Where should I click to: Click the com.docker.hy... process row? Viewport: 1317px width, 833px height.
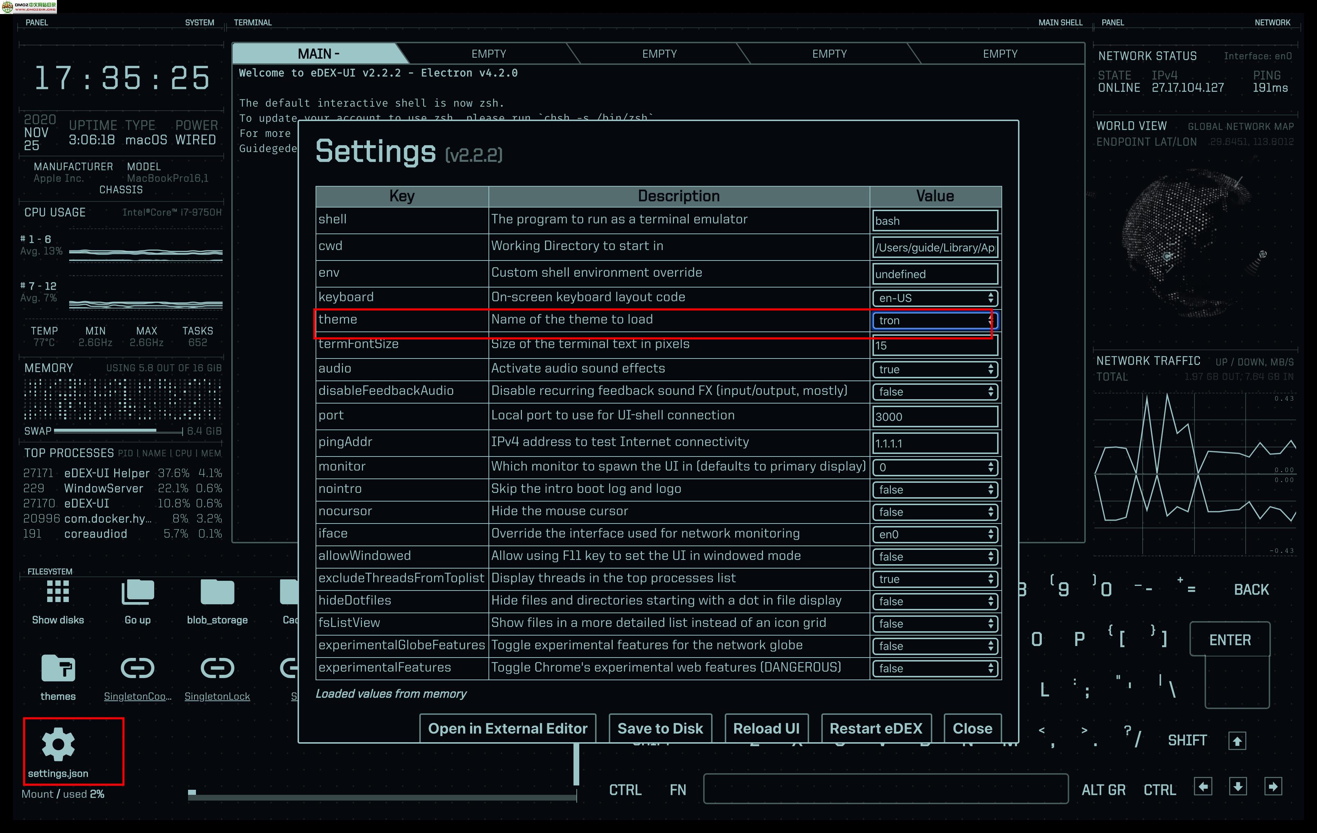122,518
